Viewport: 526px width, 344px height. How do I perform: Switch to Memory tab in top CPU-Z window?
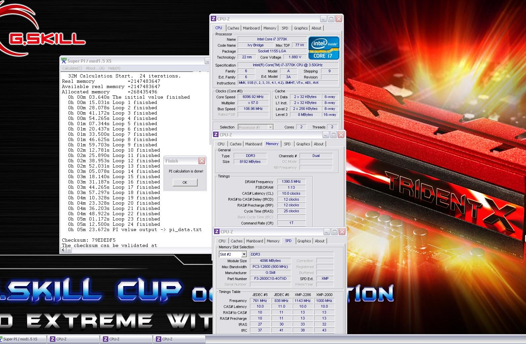tap(270, 28)
